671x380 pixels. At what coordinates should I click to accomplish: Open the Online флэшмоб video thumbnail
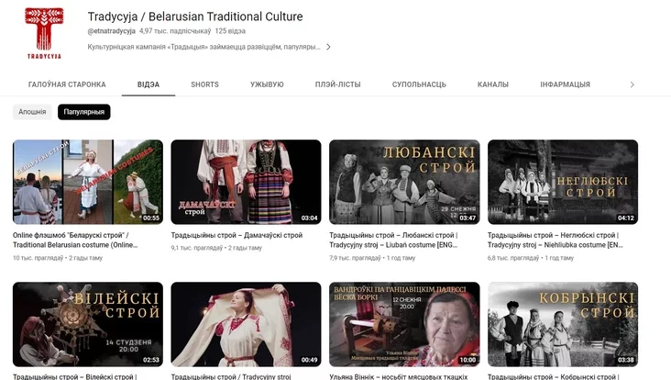[x=88, y=182]
